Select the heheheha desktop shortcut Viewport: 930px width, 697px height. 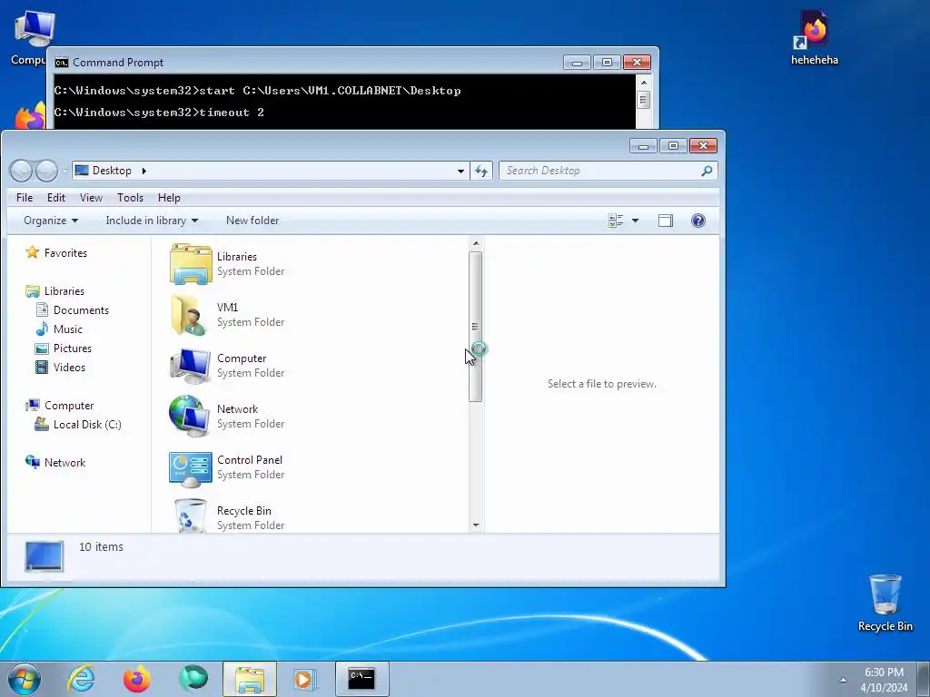click(815, 36)
